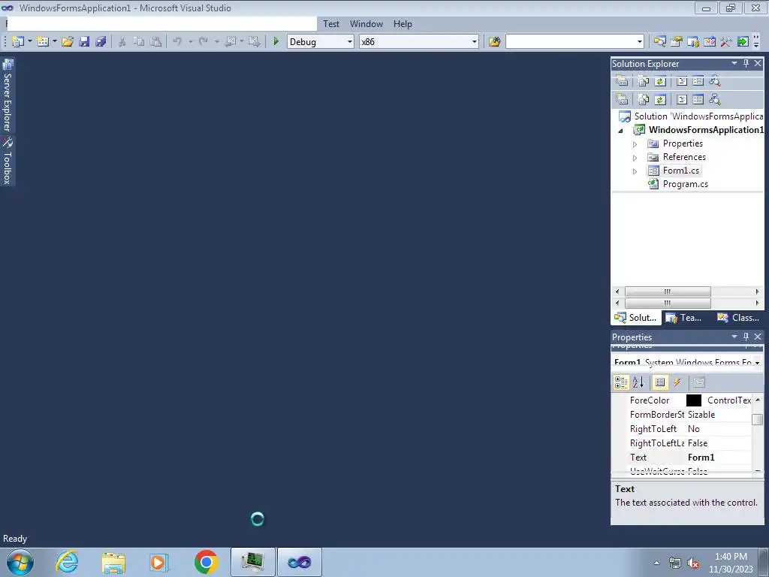Click the hammer and wrench Toolbox icon
Viewport: 769px width, 577px height.
tap(726, 42)
